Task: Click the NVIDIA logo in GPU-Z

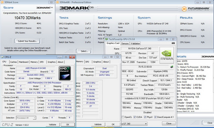Action: coord(167,55)
